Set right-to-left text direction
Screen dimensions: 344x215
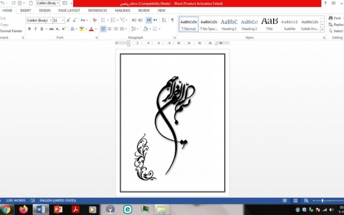155,20
